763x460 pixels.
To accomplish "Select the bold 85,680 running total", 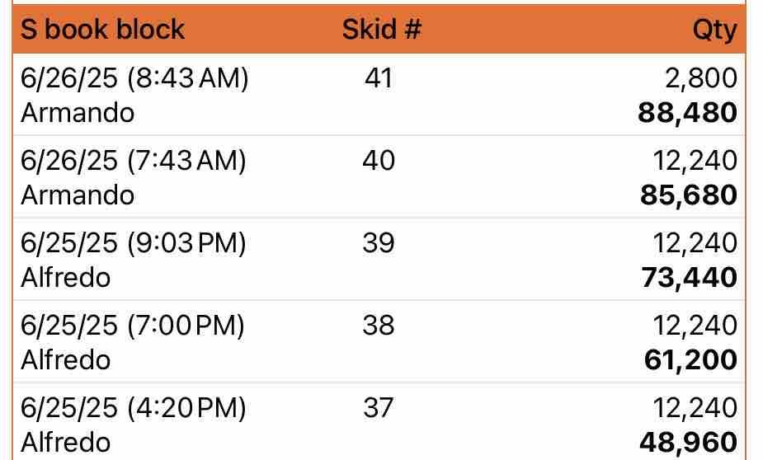I will point(687,195).
